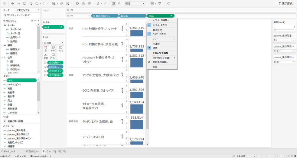297x158 pixels.
Task: Toggle フィルターを表示 checkmark in context menu
Action: pyautogui.click(x=149, y=25)
